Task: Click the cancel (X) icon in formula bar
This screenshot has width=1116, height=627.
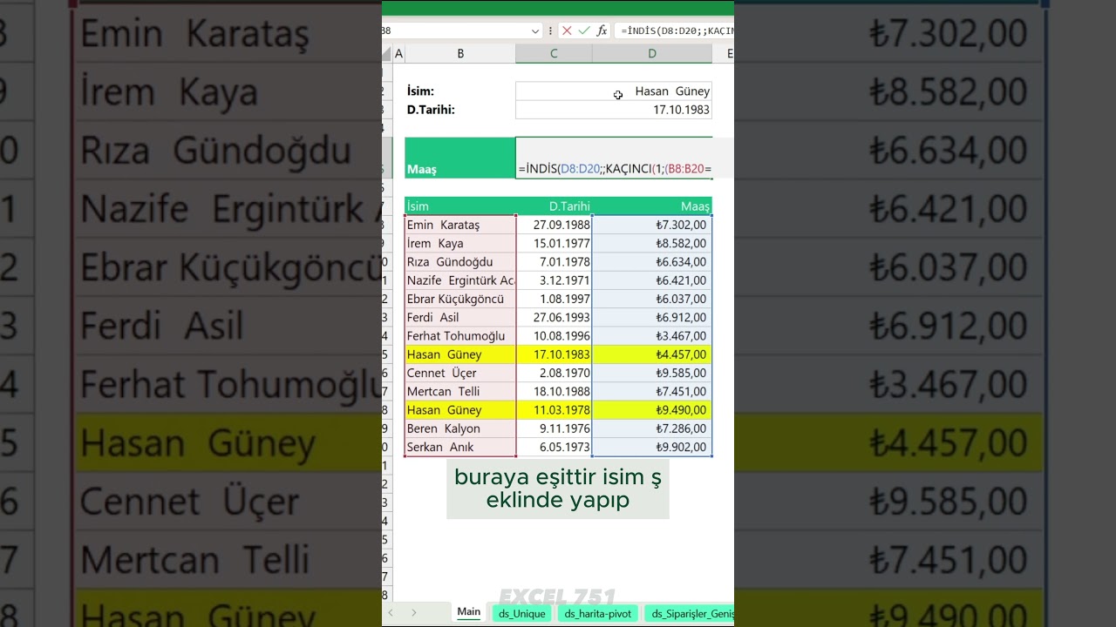Action: click(x=567, y=30)
